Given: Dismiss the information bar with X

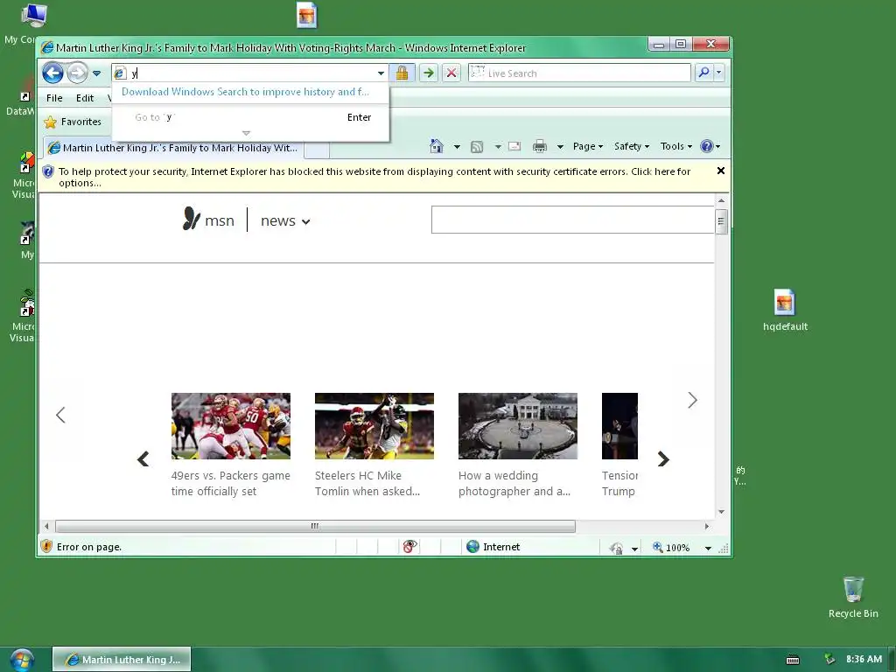Looking at the screenshot, I should pos(721,171).
